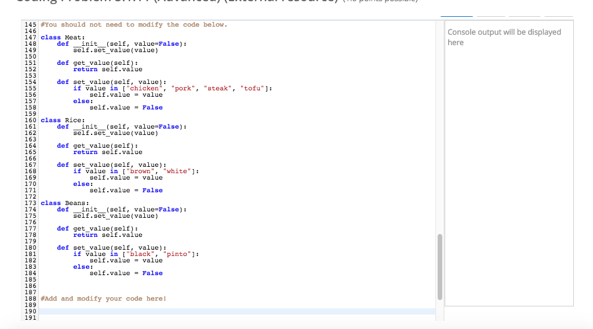Click the comment 'You should not need to modify the code below'
This screenshot has width=593, height=329.
point(134,24)
